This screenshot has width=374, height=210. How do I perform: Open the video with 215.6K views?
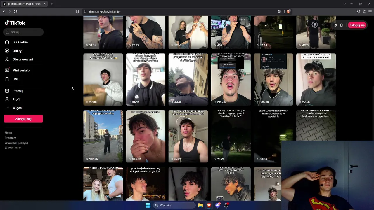pos(231,79)
